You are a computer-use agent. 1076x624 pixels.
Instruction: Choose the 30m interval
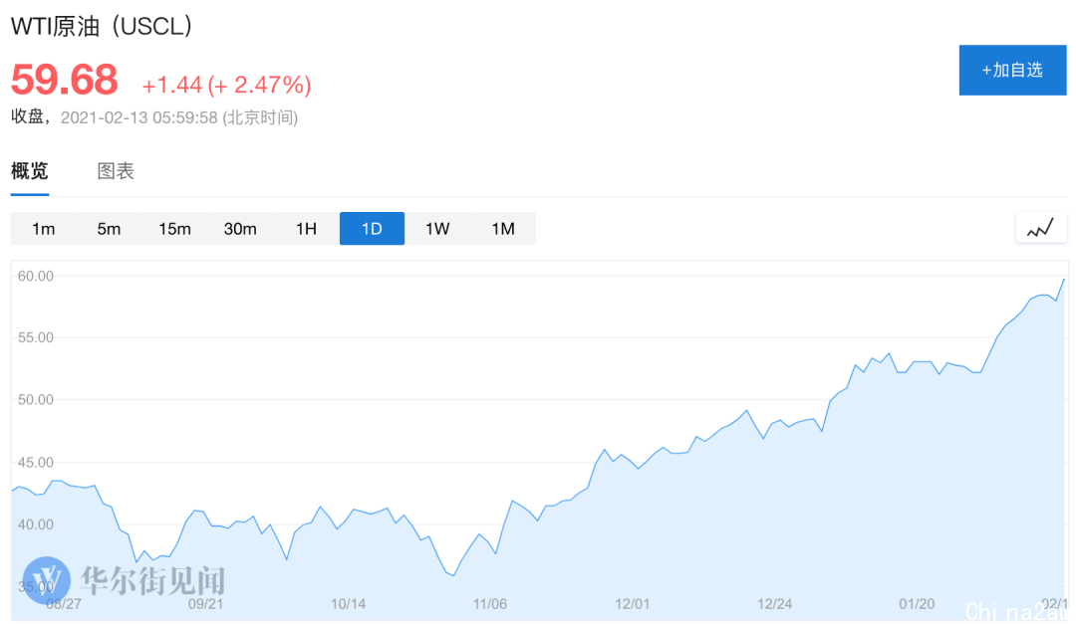[x=240, y=229]
